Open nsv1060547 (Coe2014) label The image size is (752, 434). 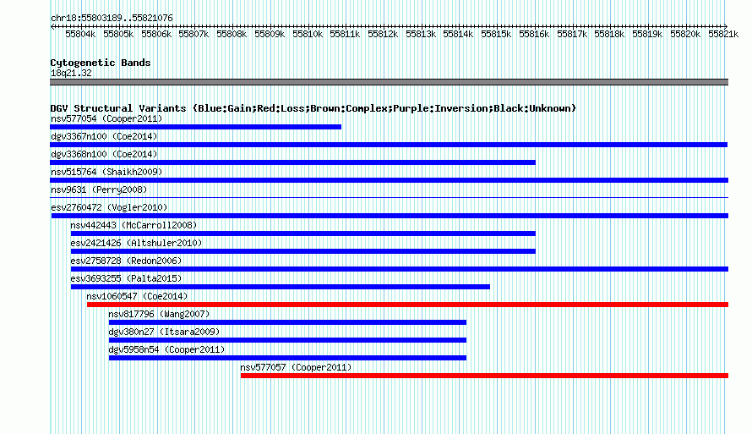[x=137, y=296]
